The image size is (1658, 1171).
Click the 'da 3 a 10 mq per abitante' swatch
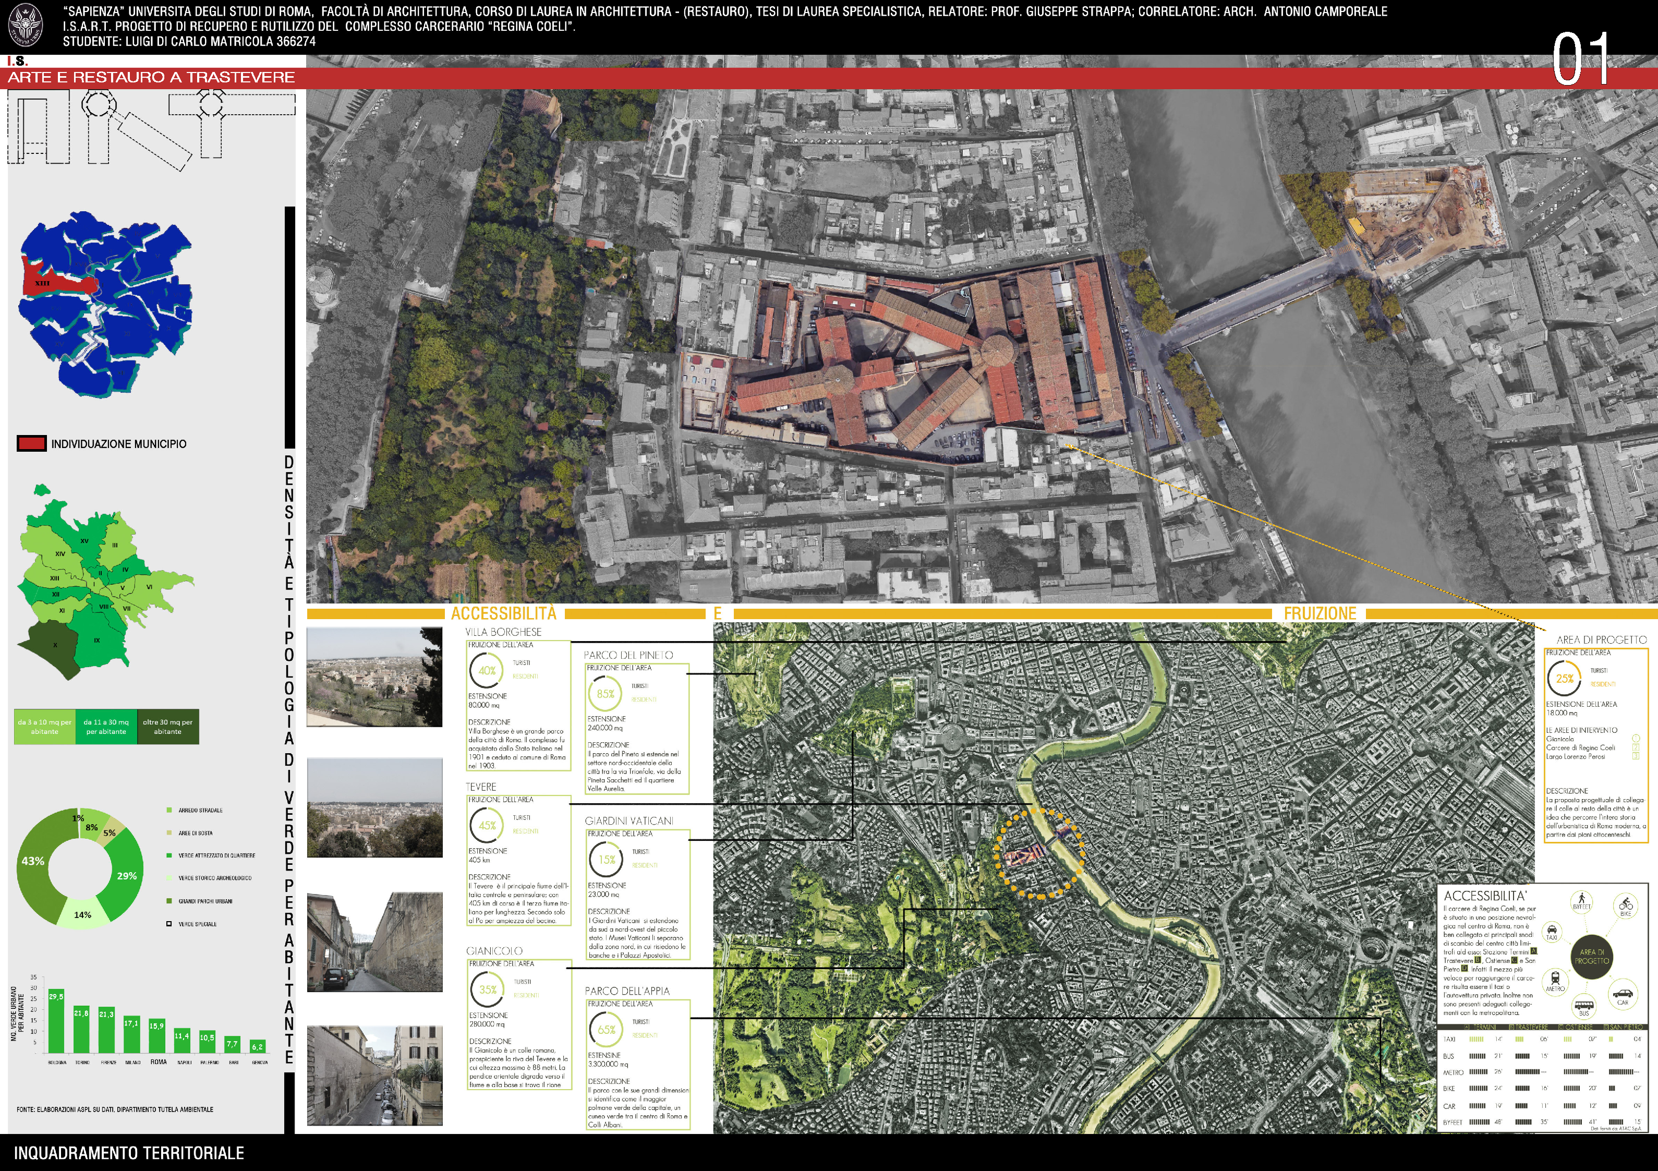(45, 726)
